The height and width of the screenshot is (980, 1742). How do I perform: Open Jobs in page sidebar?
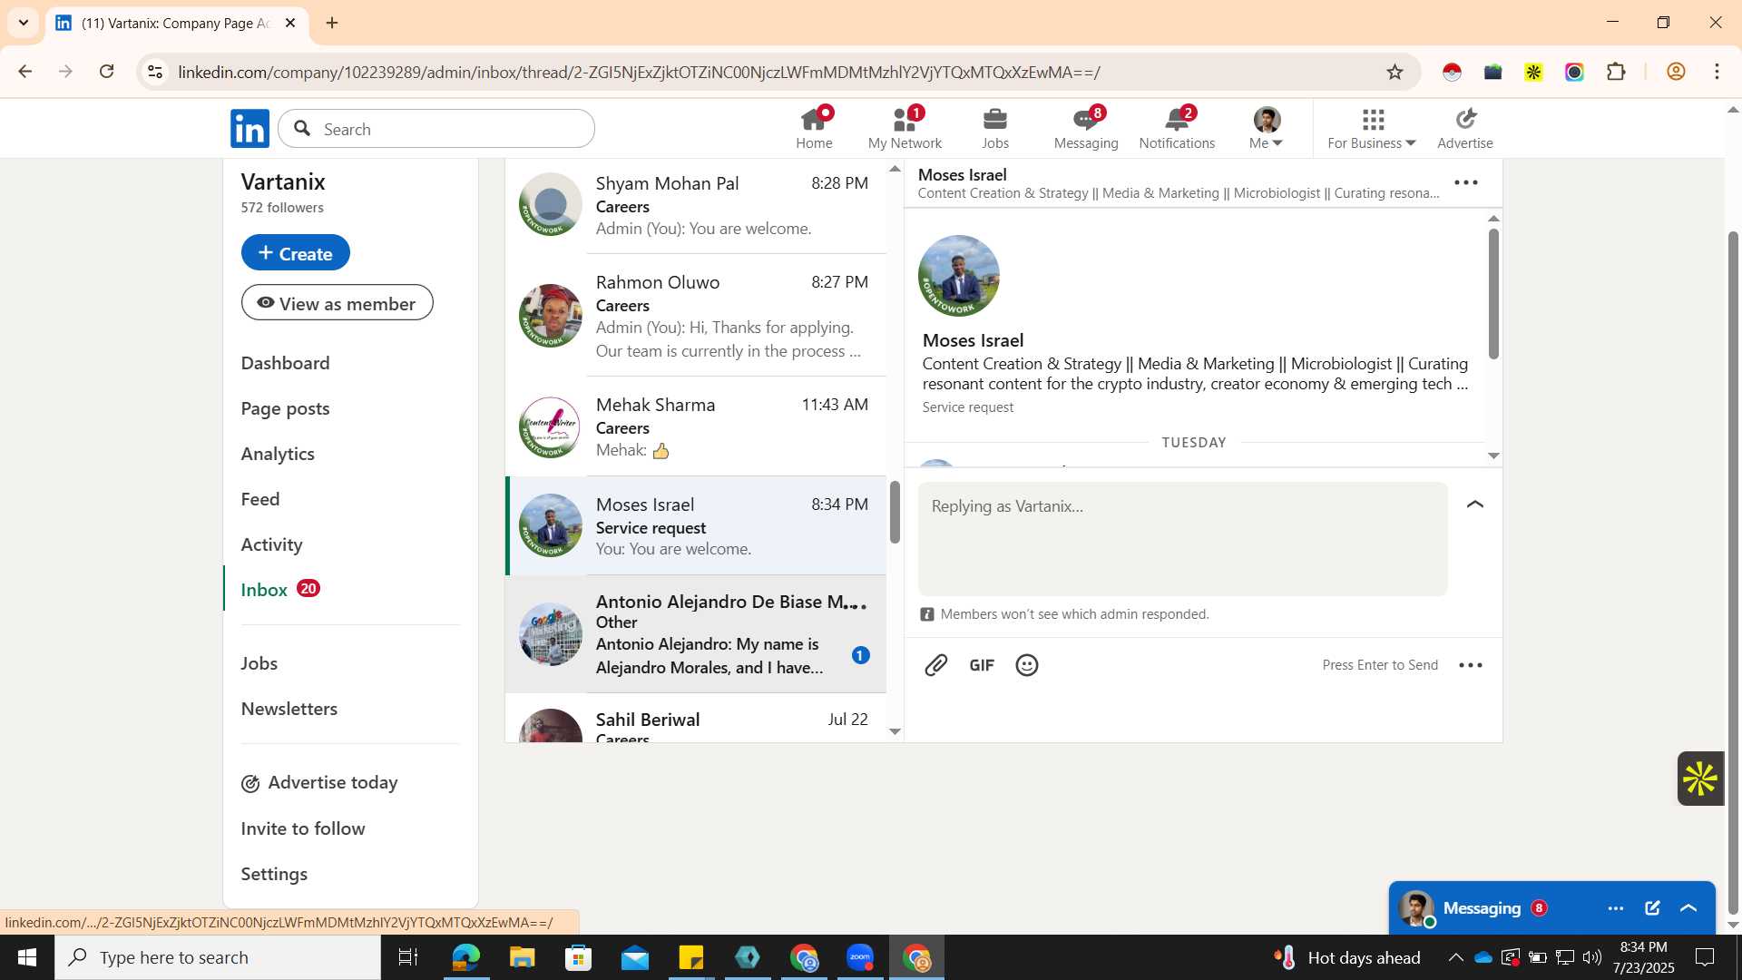coord(259,663)
